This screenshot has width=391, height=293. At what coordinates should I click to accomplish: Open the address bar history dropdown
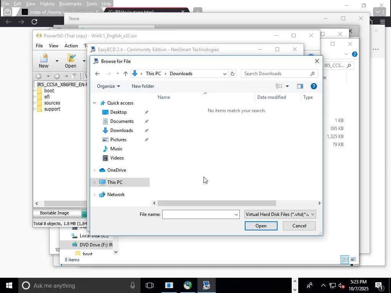click(225, 74)
